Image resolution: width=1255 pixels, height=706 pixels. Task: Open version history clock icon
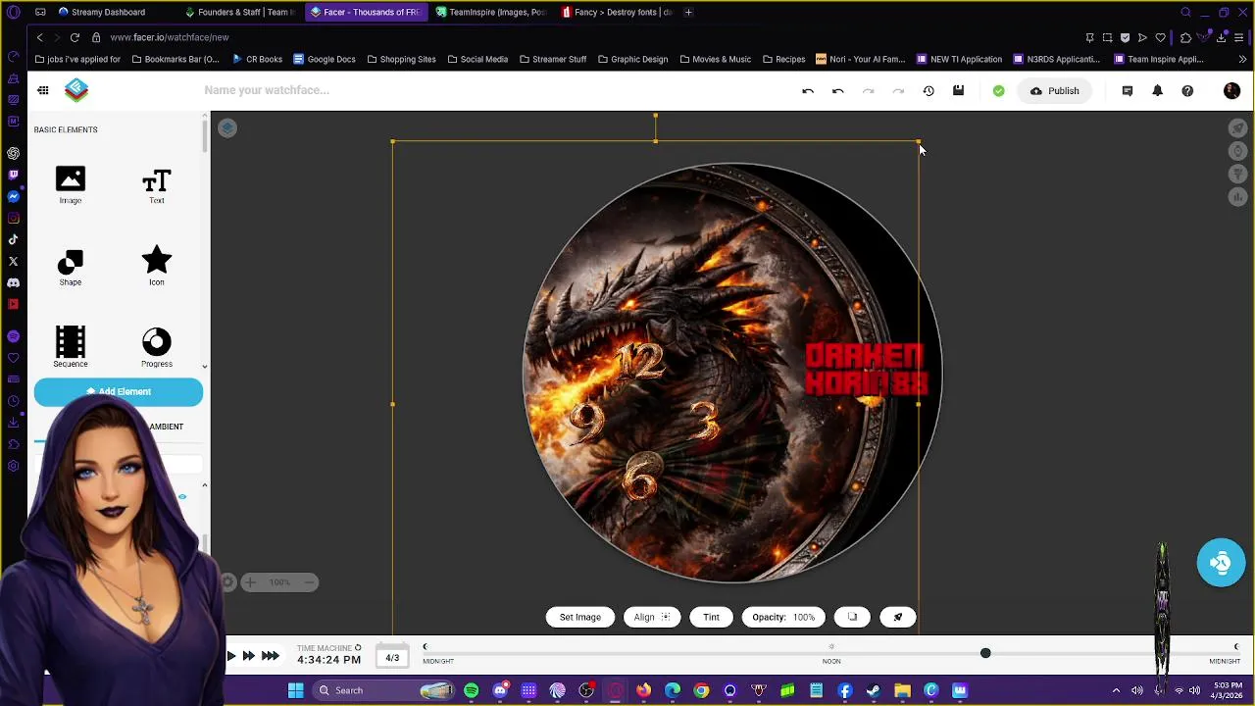tap(929, 90)
